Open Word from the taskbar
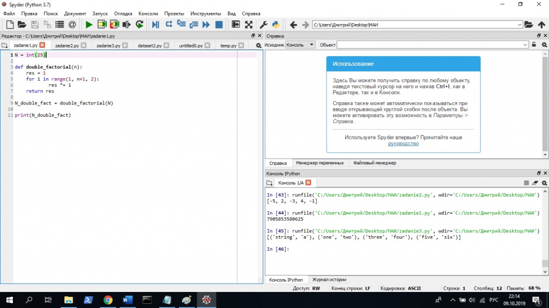 point(128,300)
